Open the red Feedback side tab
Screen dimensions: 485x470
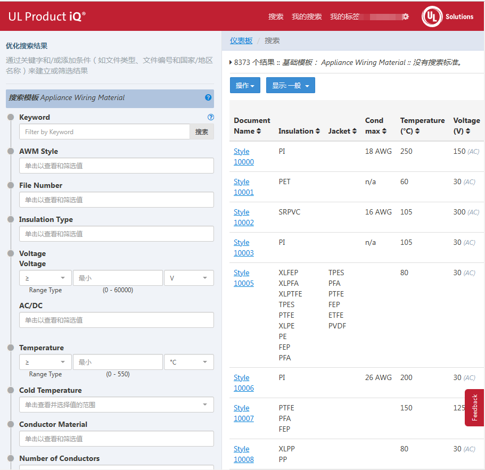point(474,408)
